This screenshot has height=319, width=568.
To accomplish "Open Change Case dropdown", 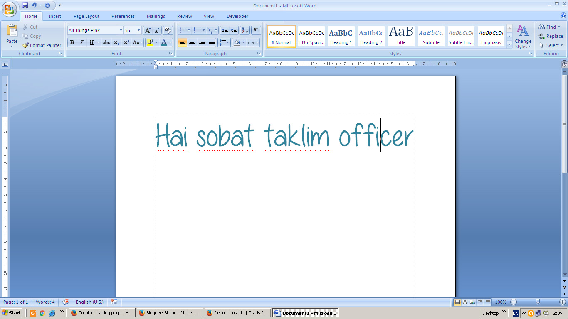I will click(x=138, y=42).
